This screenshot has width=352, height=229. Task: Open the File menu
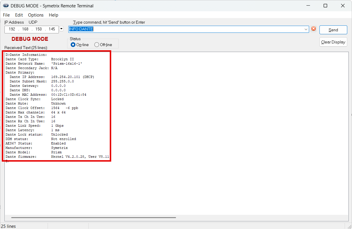(x=6, y=15)
